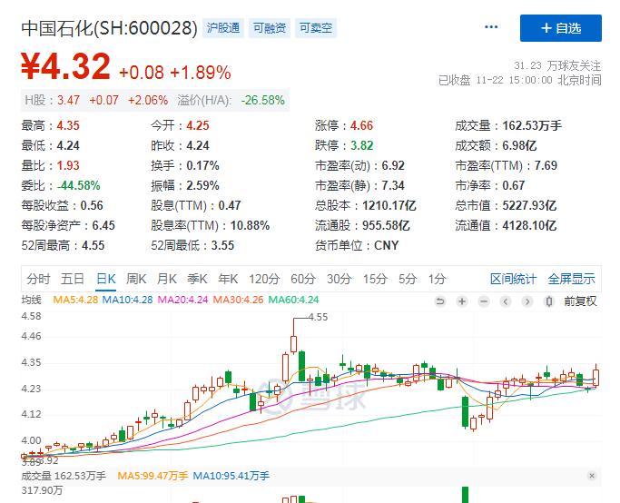Select the 日K chart tab
620x503 pixels.
106,279
